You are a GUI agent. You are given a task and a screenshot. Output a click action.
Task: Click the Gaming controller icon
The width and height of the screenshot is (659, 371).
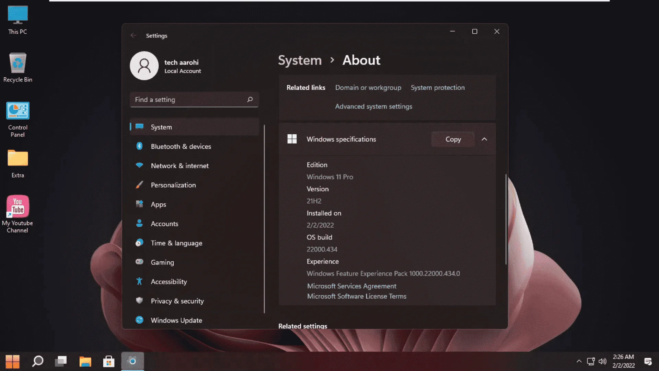click(139, 262)
